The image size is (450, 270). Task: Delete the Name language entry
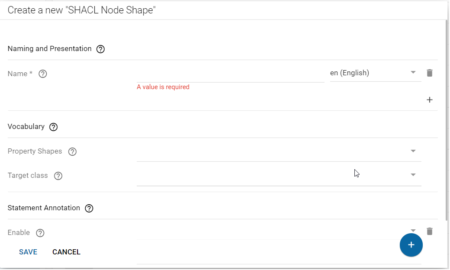click(x=429, y=73)
